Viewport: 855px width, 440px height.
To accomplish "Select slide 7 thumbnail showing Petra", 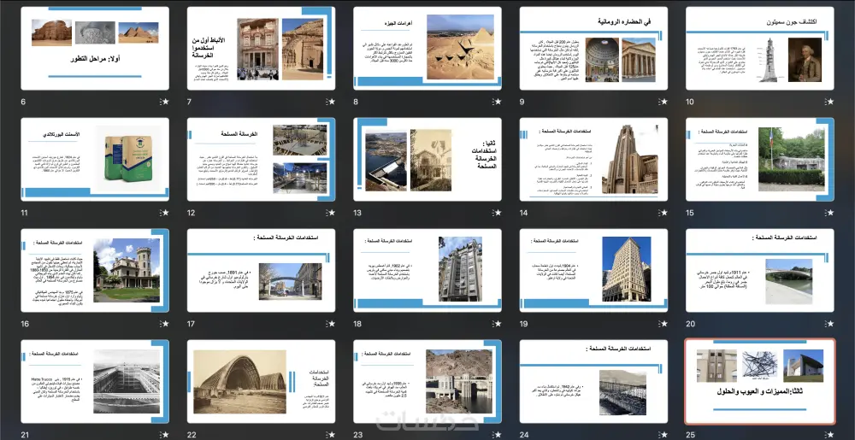I will coord(261,48).
